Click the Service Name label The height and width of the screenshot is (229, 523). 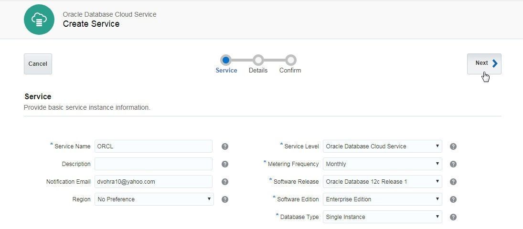(73, 146)
